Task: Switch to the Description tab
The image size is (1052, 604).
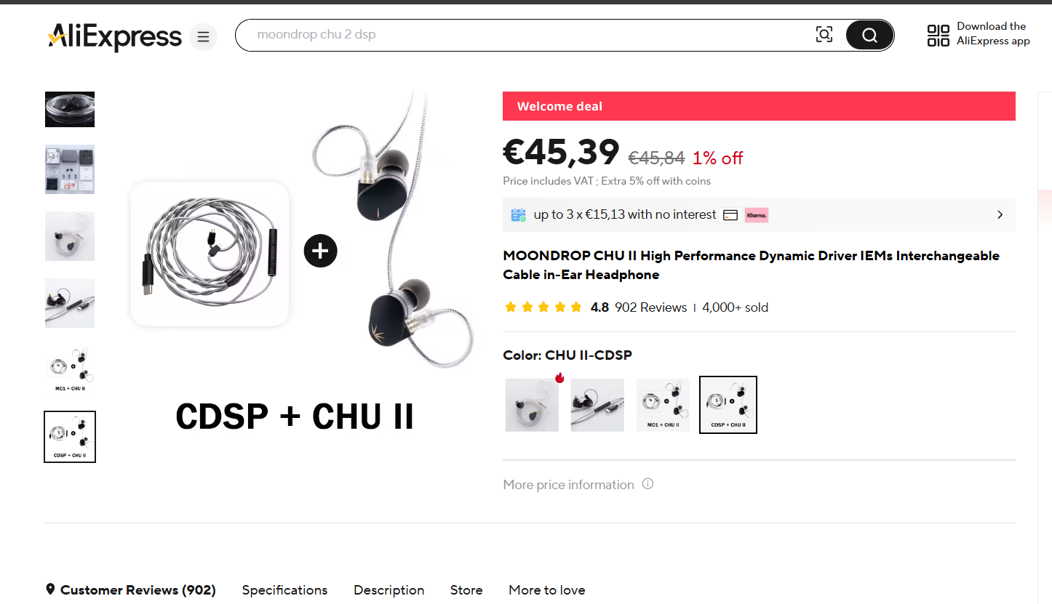Action: 388,590
